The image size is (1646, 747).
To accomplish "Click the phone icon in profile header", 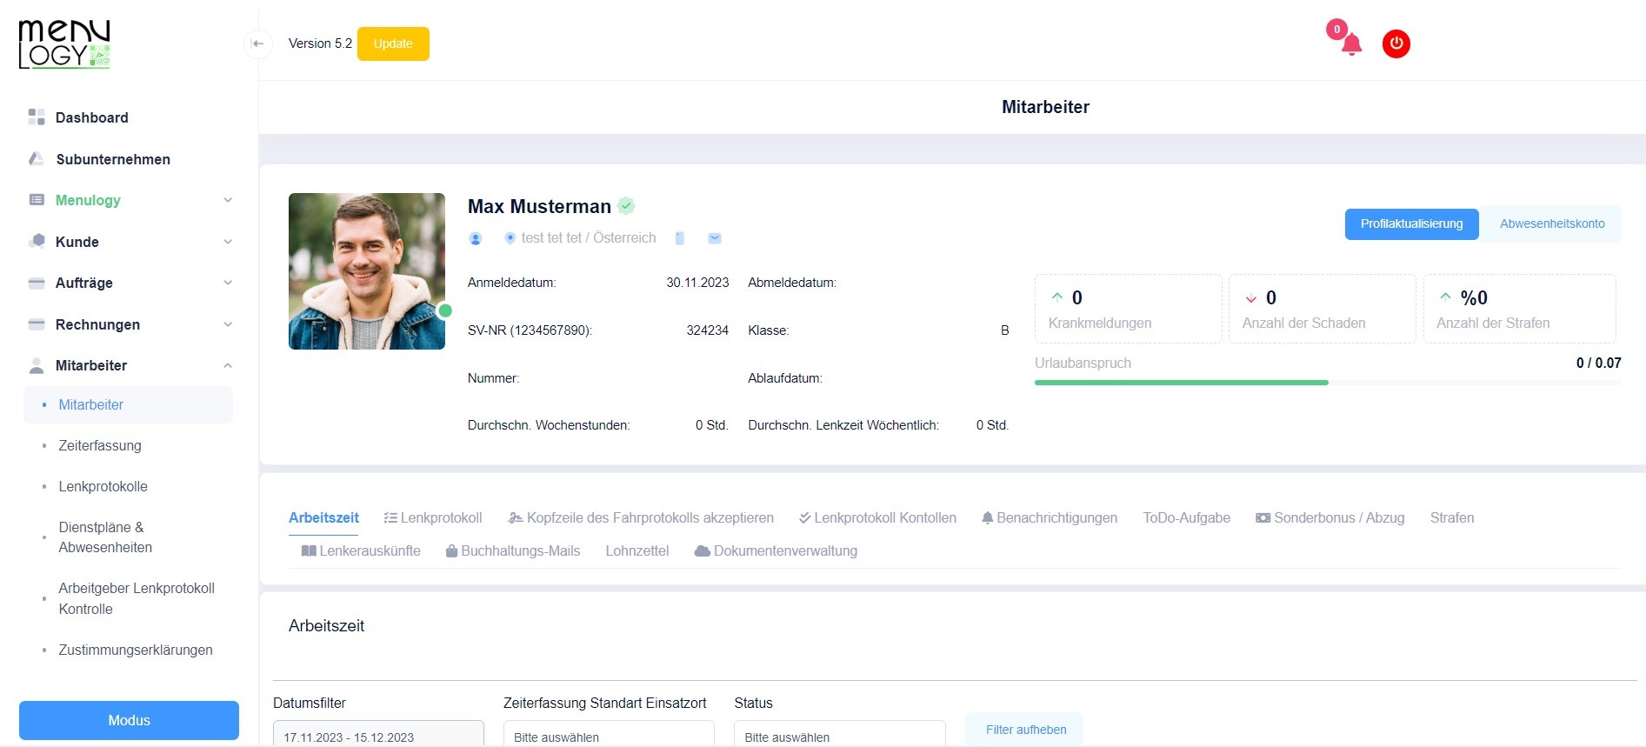I will pyautogui.click(x=680, y=238).
